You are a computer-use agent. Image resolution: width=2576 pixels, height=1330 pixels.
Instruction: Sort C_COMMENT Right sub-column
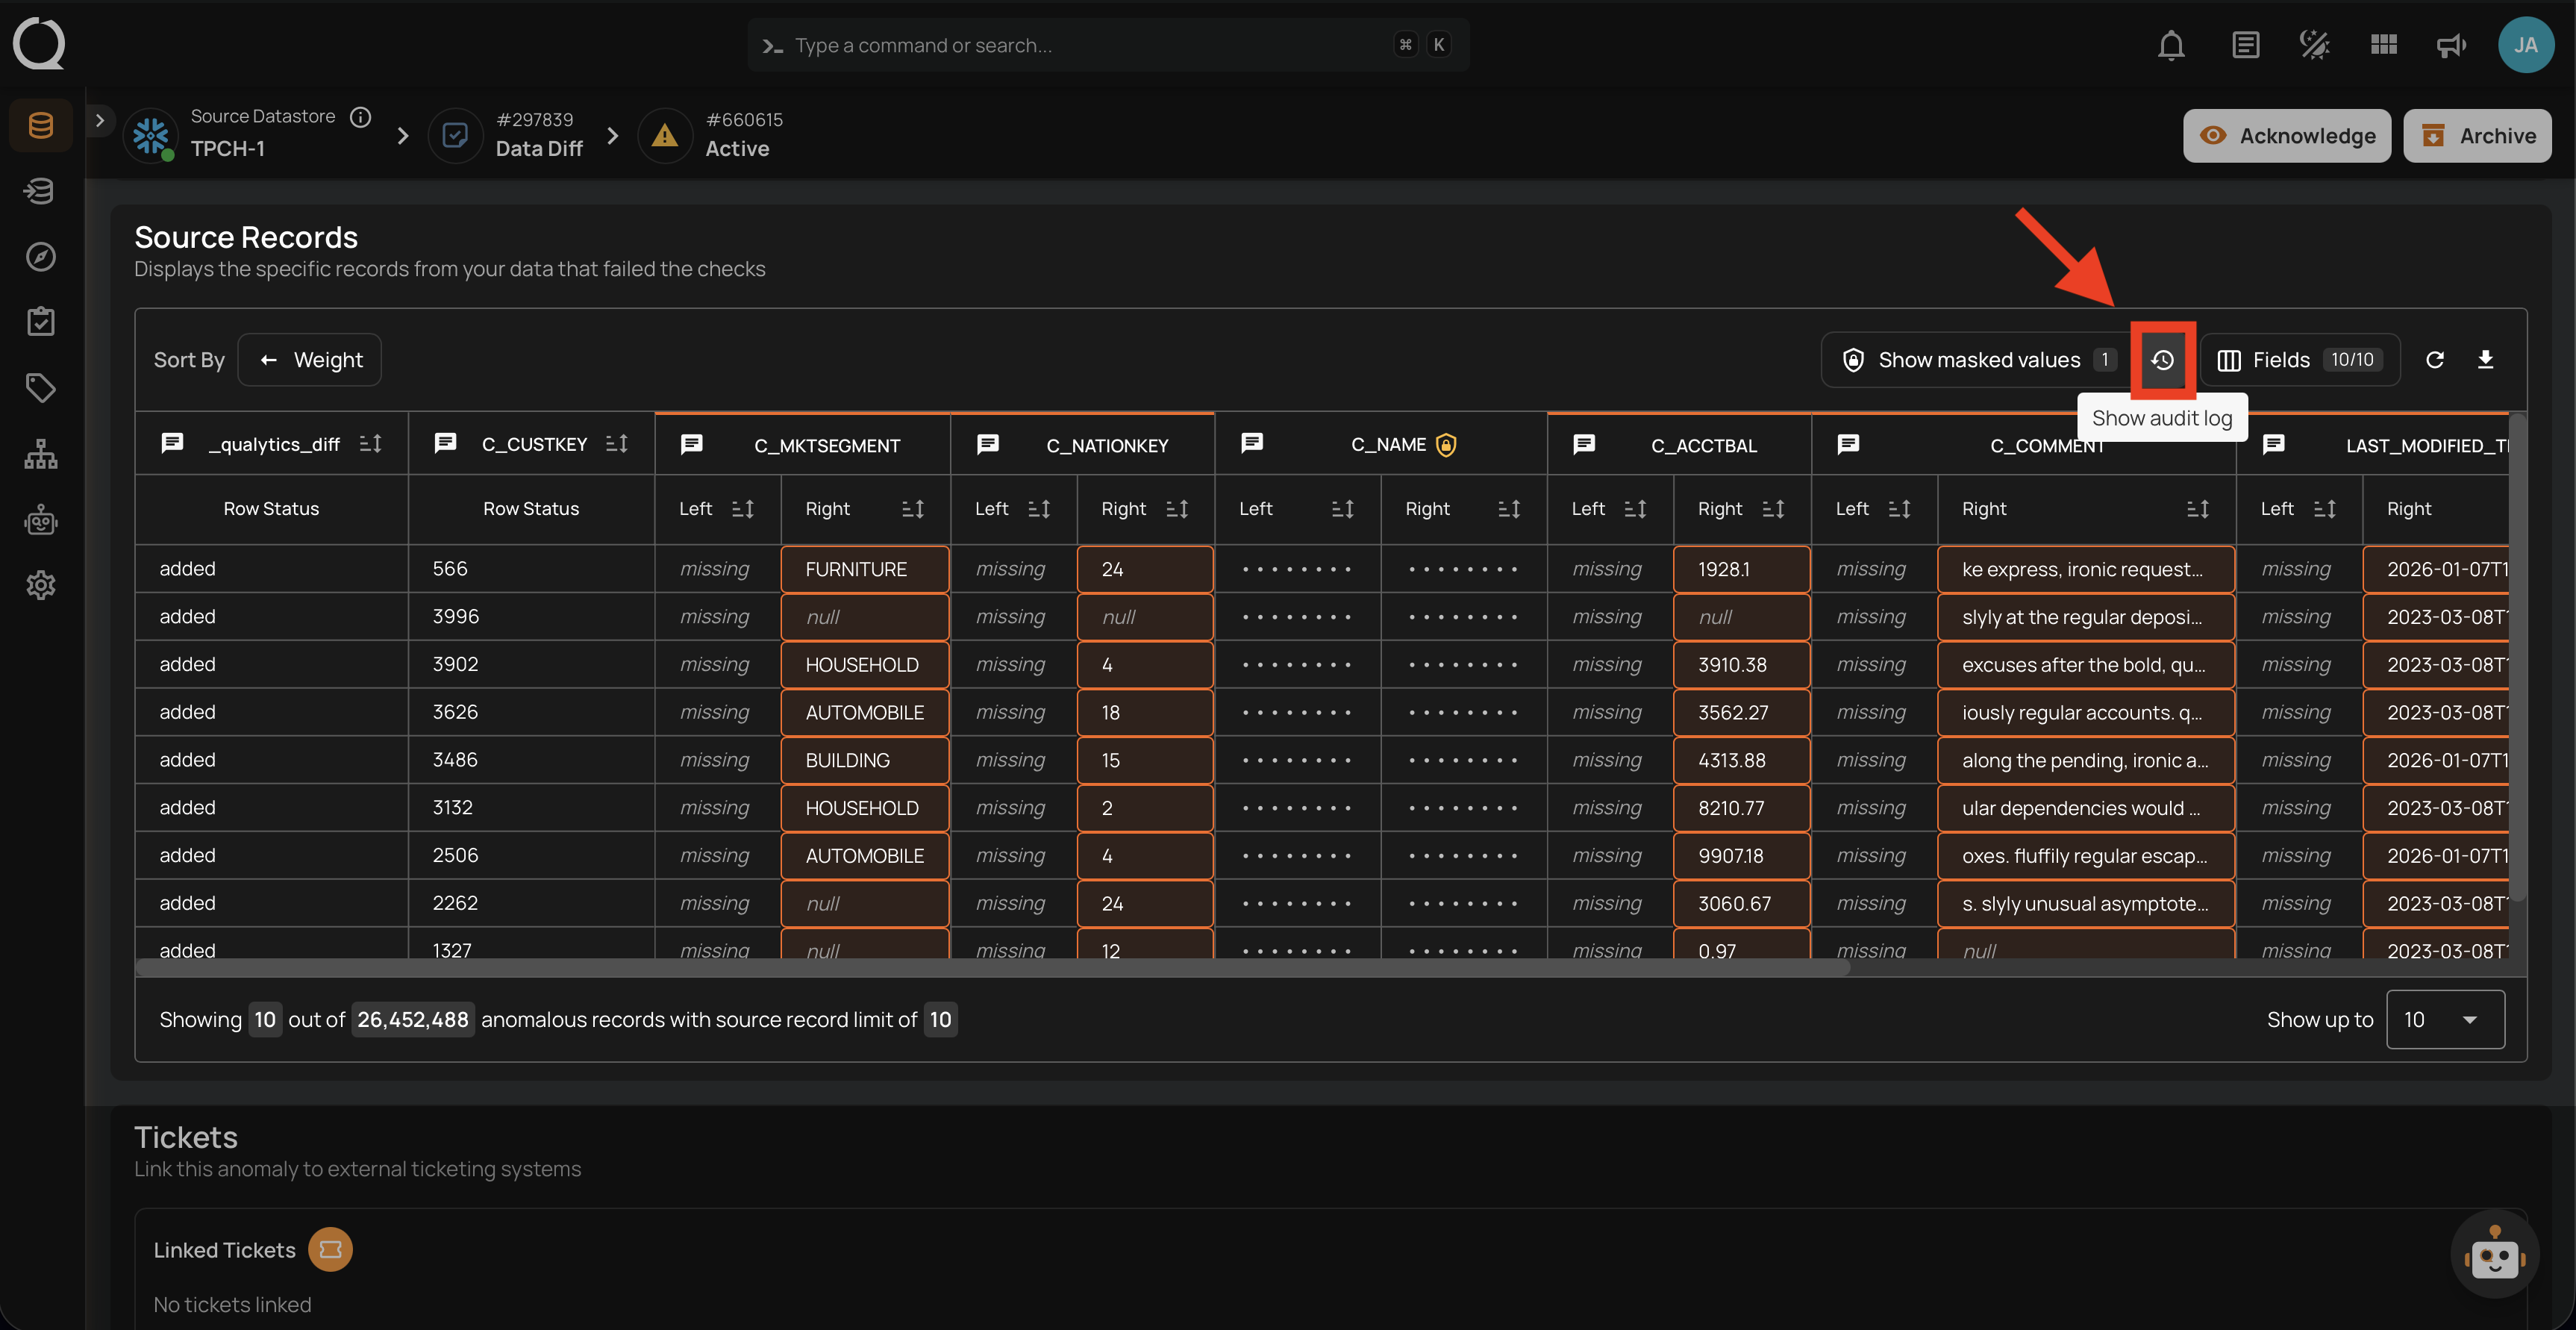point(2198,509)
